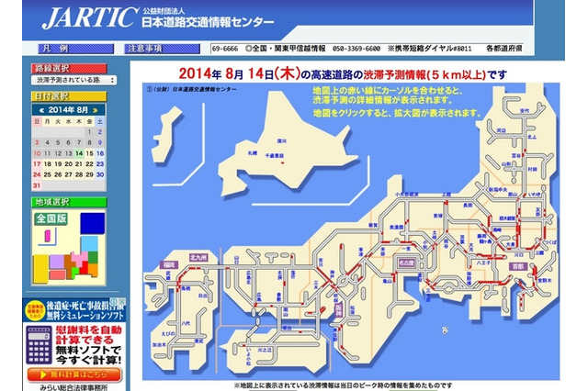Image resolution: width=588 pixels, height=391 pixels.
Task: Click the 福岡 label on the map
Action: click(x=169, y=265)
